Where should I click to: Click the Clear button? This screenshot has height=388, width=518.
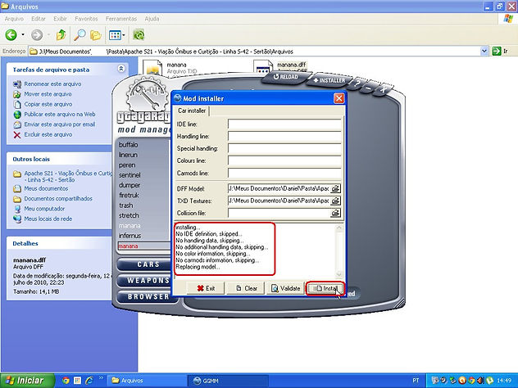tap(246, 288)
